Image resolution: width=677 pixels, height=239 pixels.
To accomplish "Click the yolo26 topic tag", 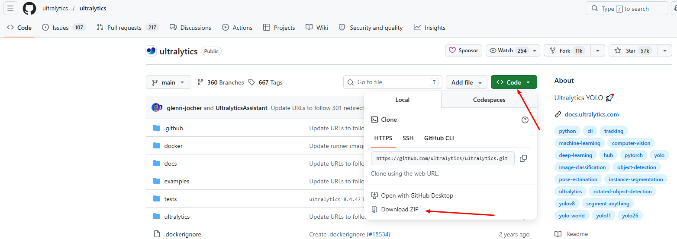I will tap(630, 216).
